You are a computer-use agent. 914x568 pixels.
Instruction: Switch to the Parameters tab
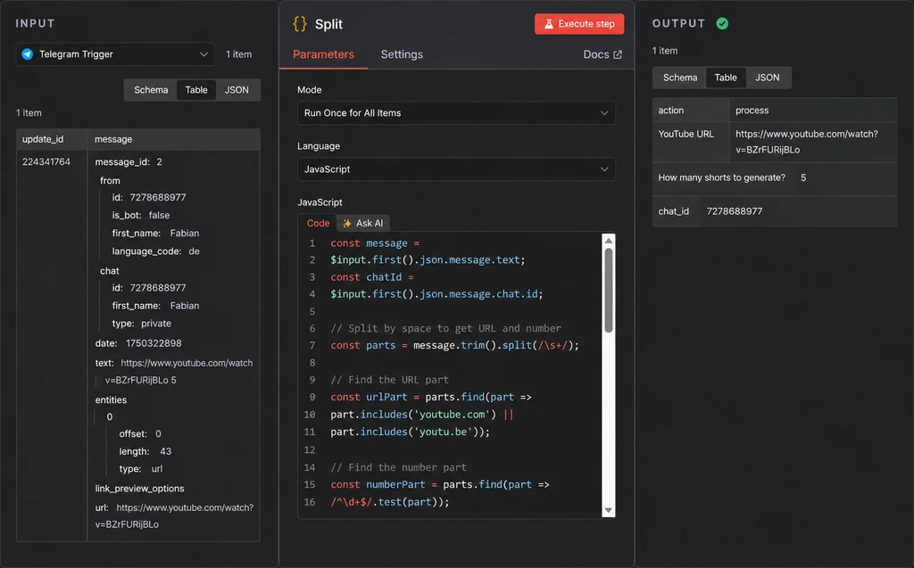323,54
